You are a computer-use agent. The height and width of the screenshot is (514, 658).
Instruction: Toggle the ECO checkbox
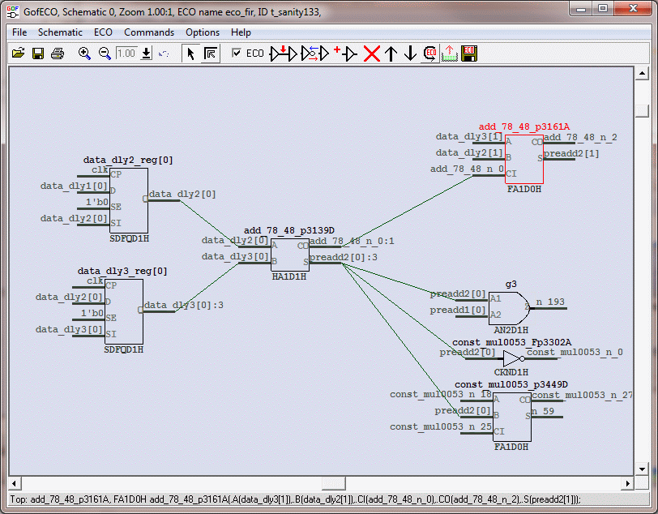(236, 54)
